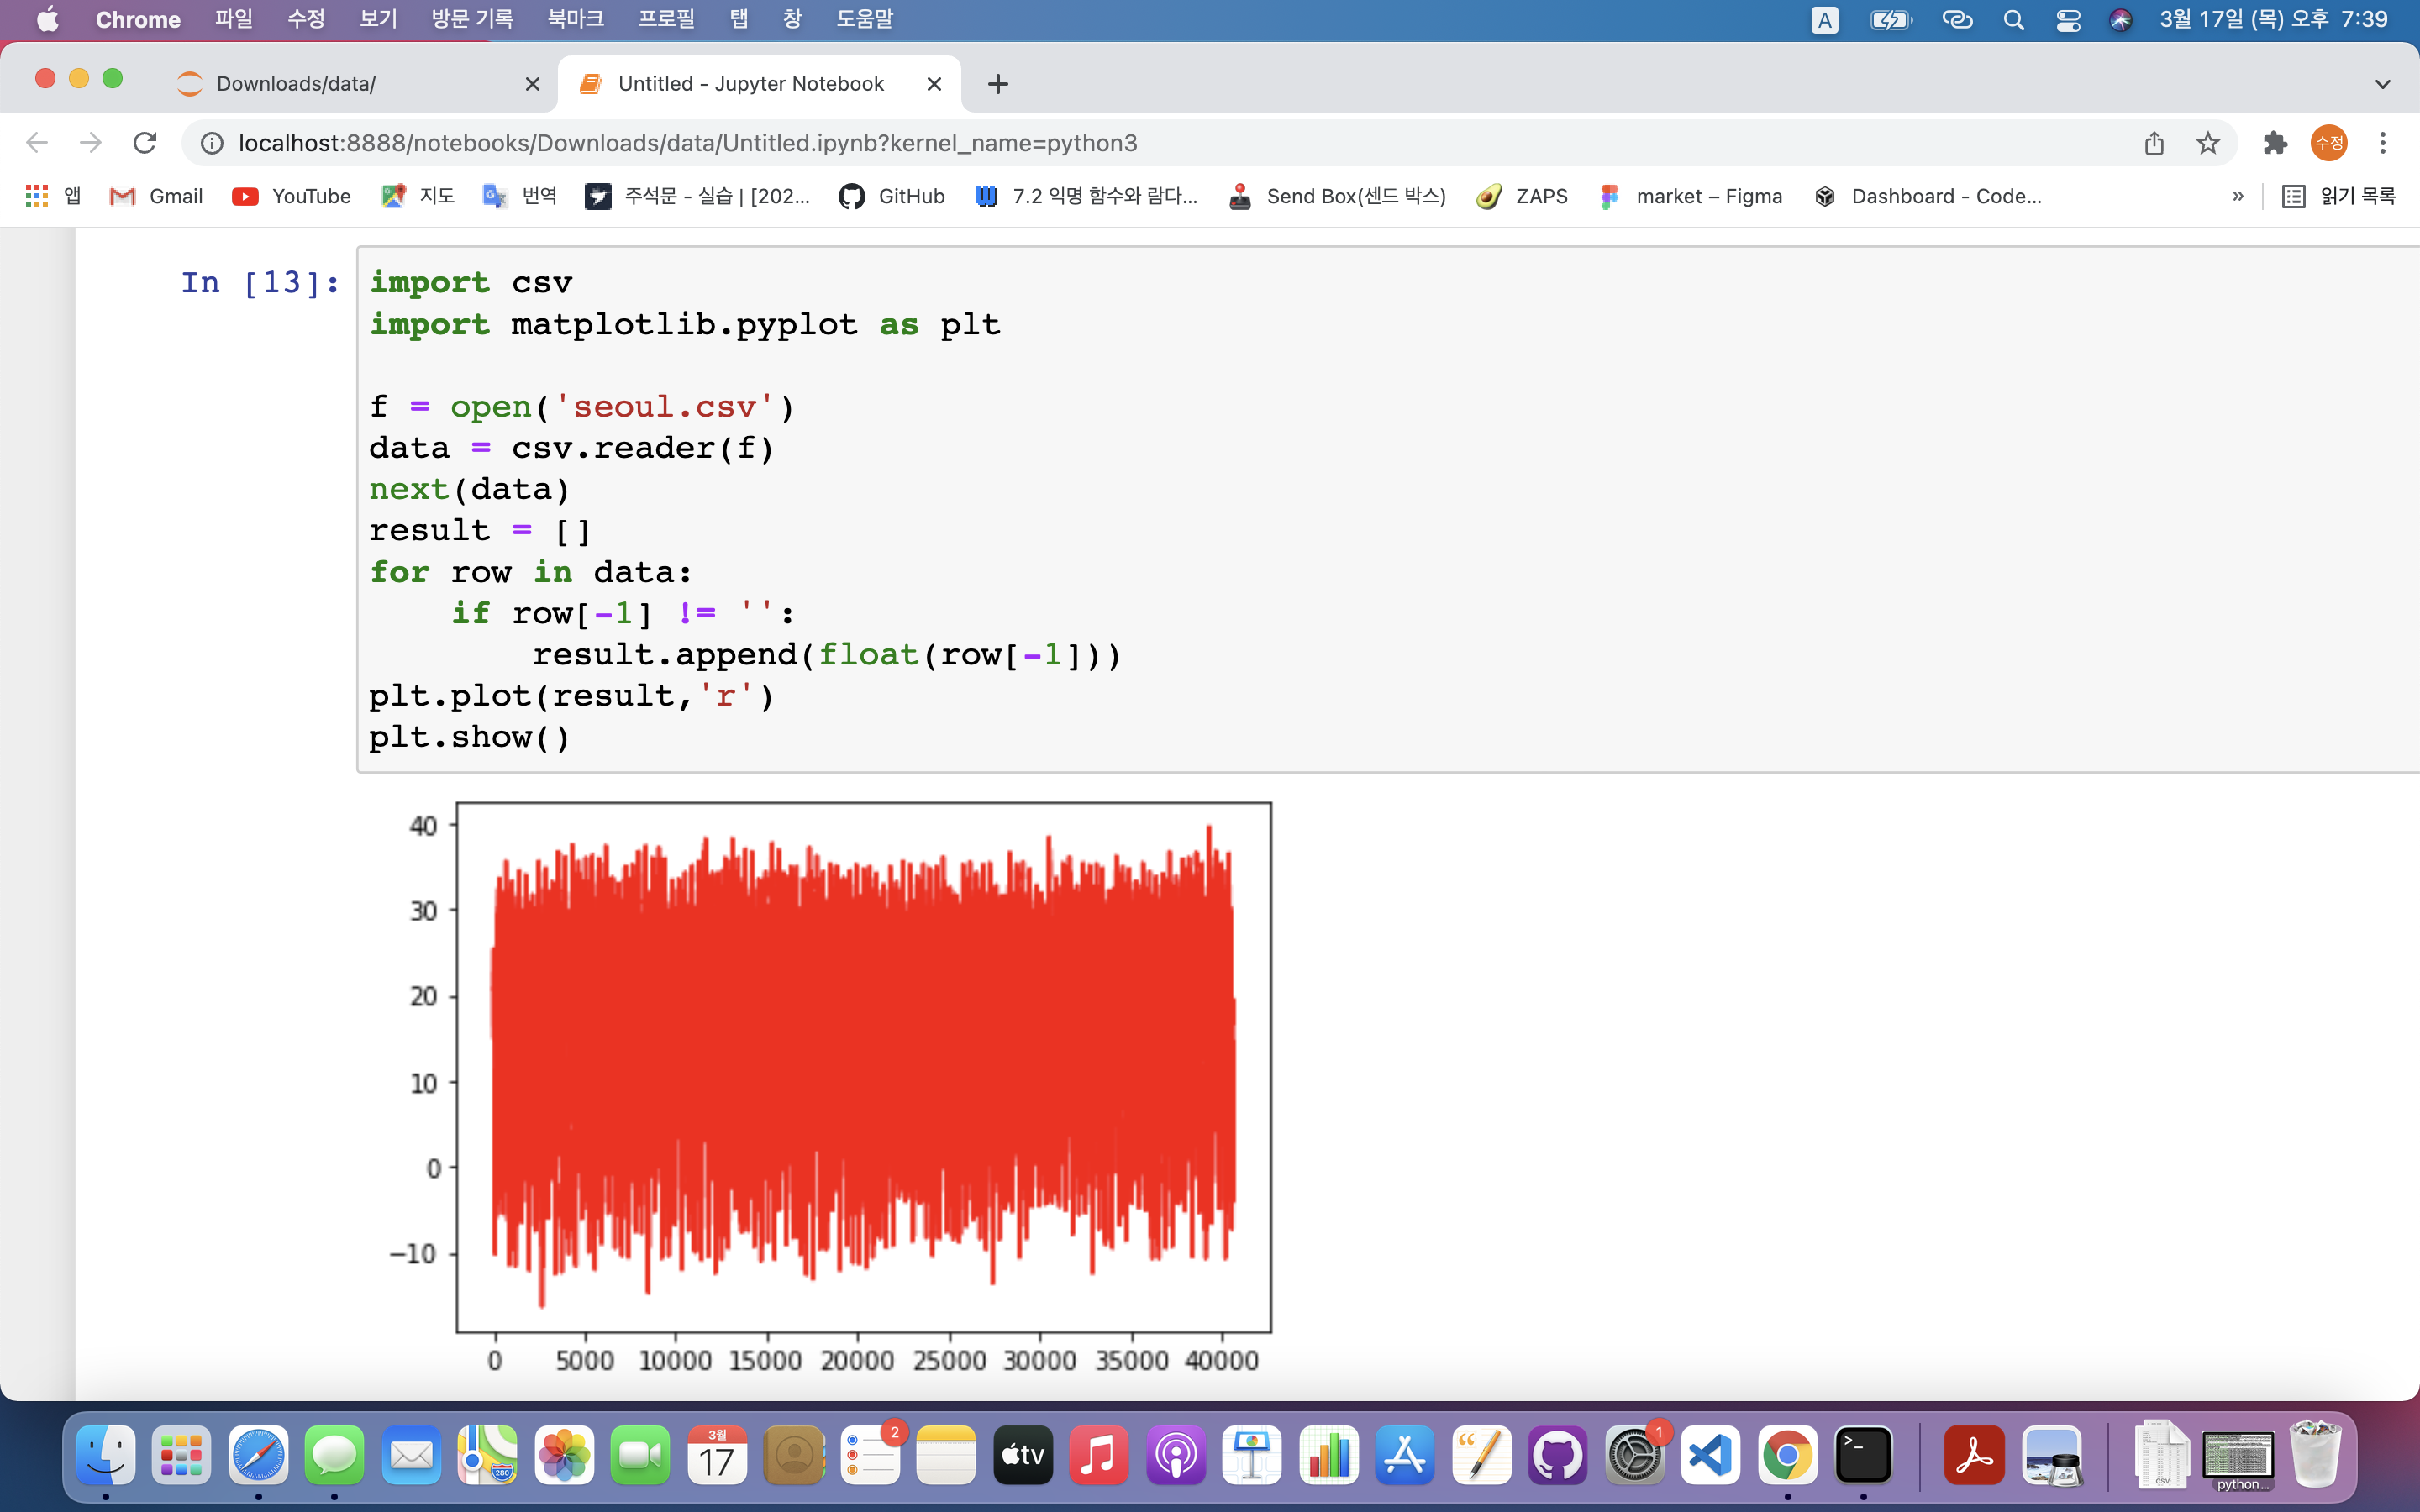Click the browser reload icon
The image size is (2420, 1512).
[x=145, y=143]
